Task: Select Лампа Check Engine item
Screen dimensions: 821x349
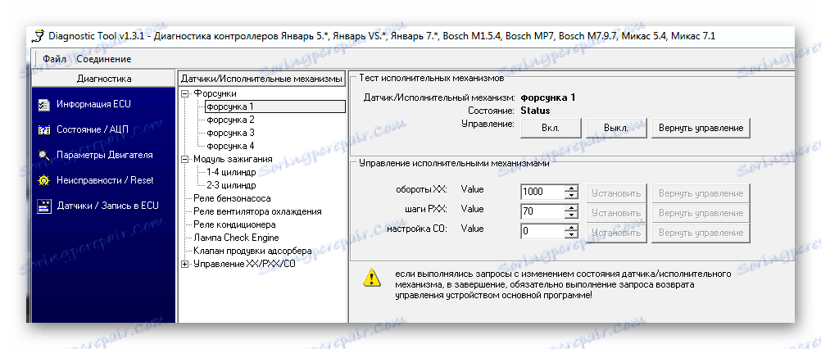Action: coord(236,238)
